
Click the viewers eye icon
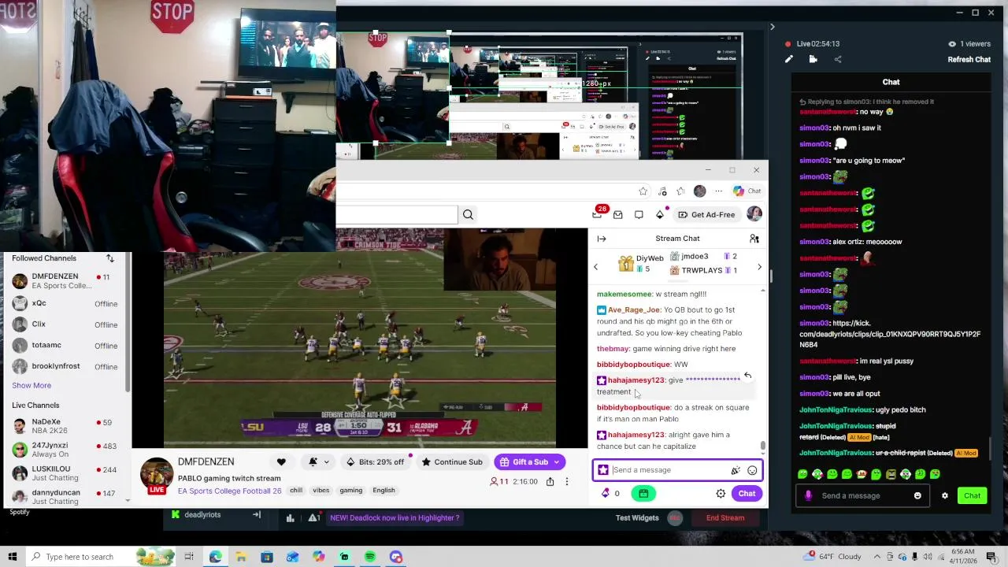point(952,44)
